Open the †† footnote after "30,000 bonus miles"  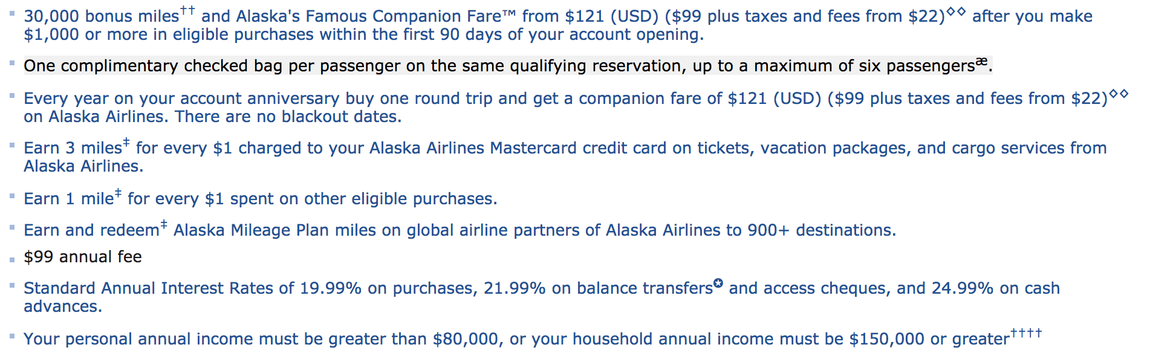click(x=187, y=10)
